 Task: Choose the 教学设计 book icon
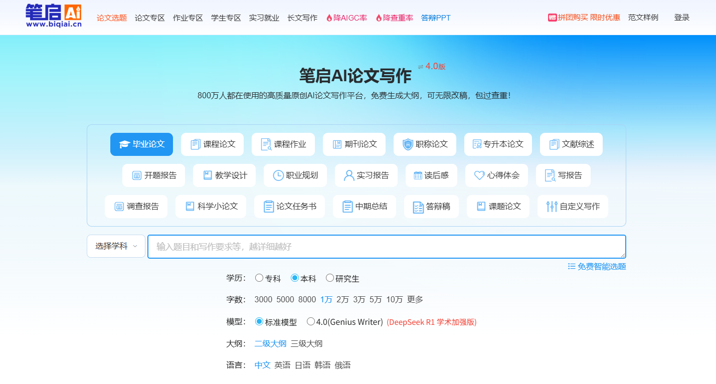[x=208, y=175]
